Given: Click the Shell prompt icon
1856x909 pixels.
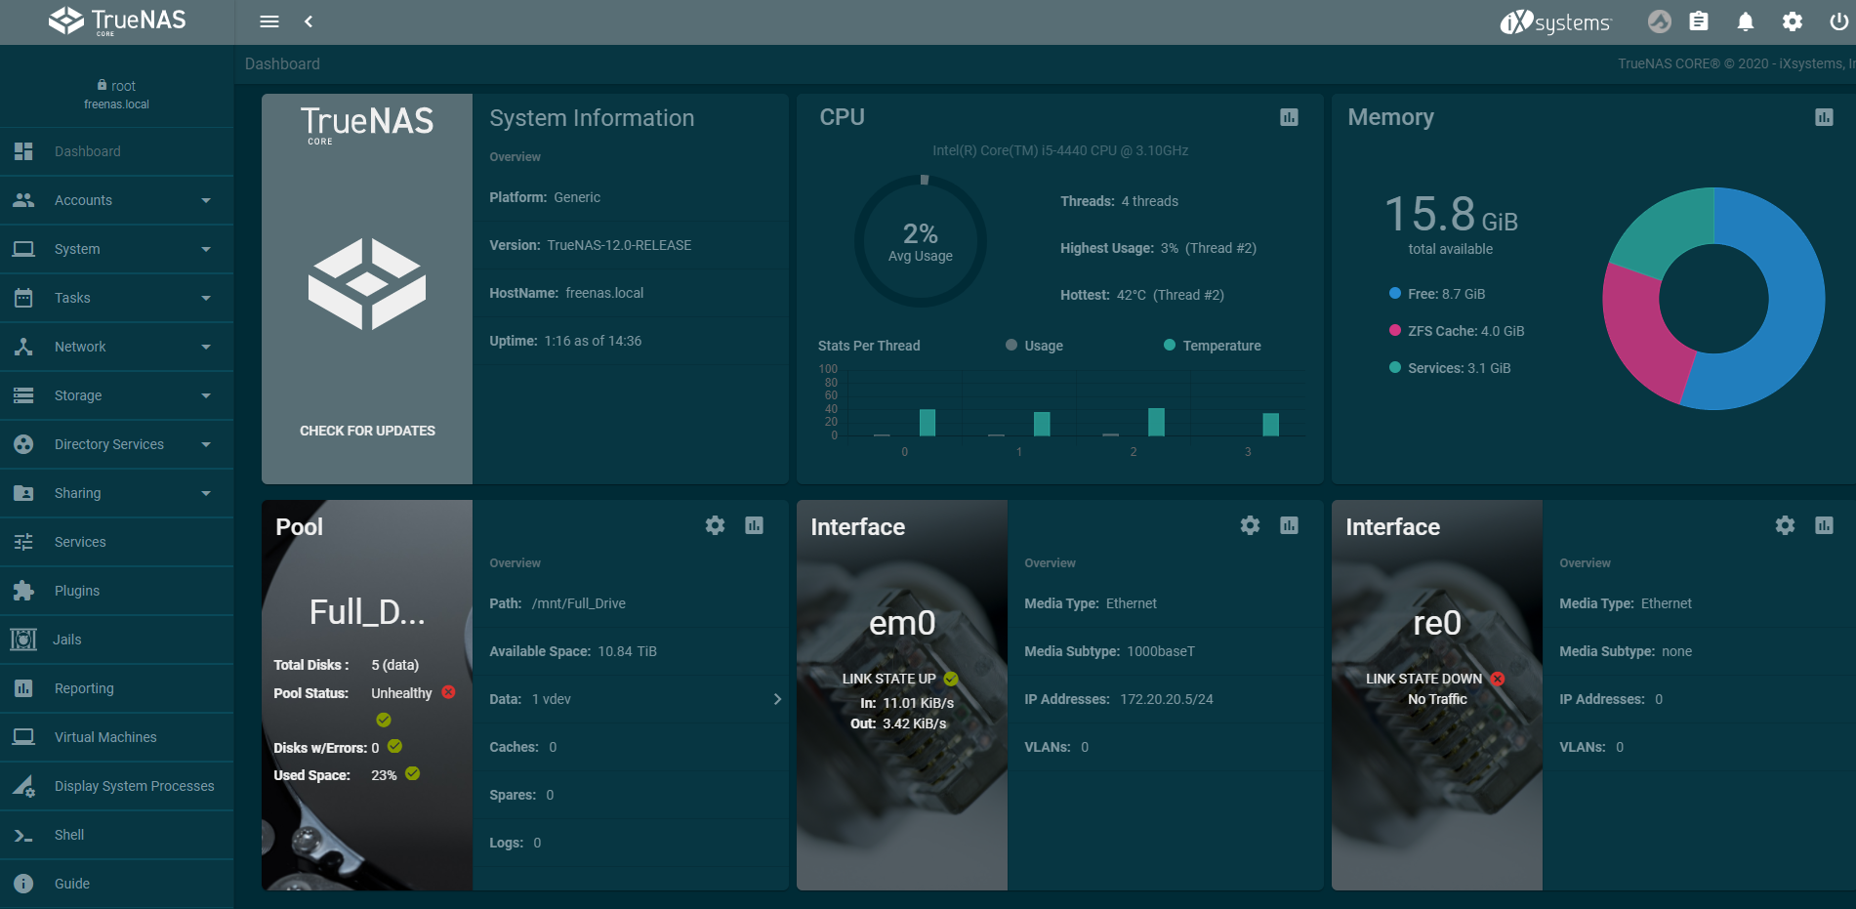Looking at the screenshot, I should click(x=23, y=835).
